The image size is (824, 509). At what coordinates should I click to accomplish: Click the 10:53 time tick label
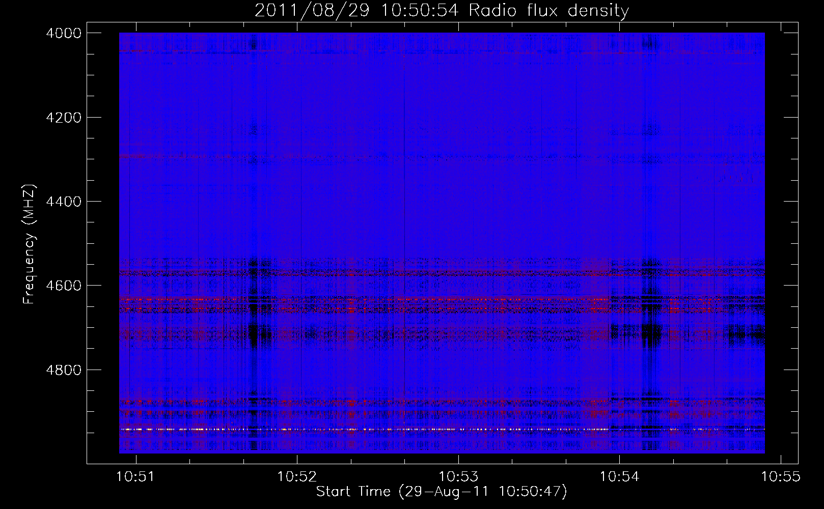pos(458,476)
